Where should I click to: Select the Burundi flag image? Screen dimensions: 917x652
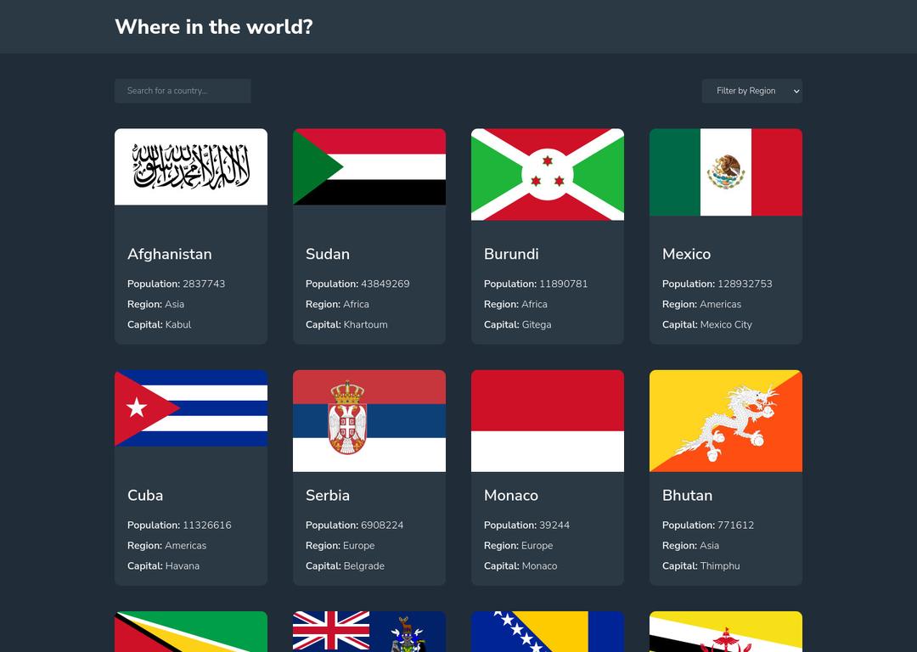[x=548, y=174]
